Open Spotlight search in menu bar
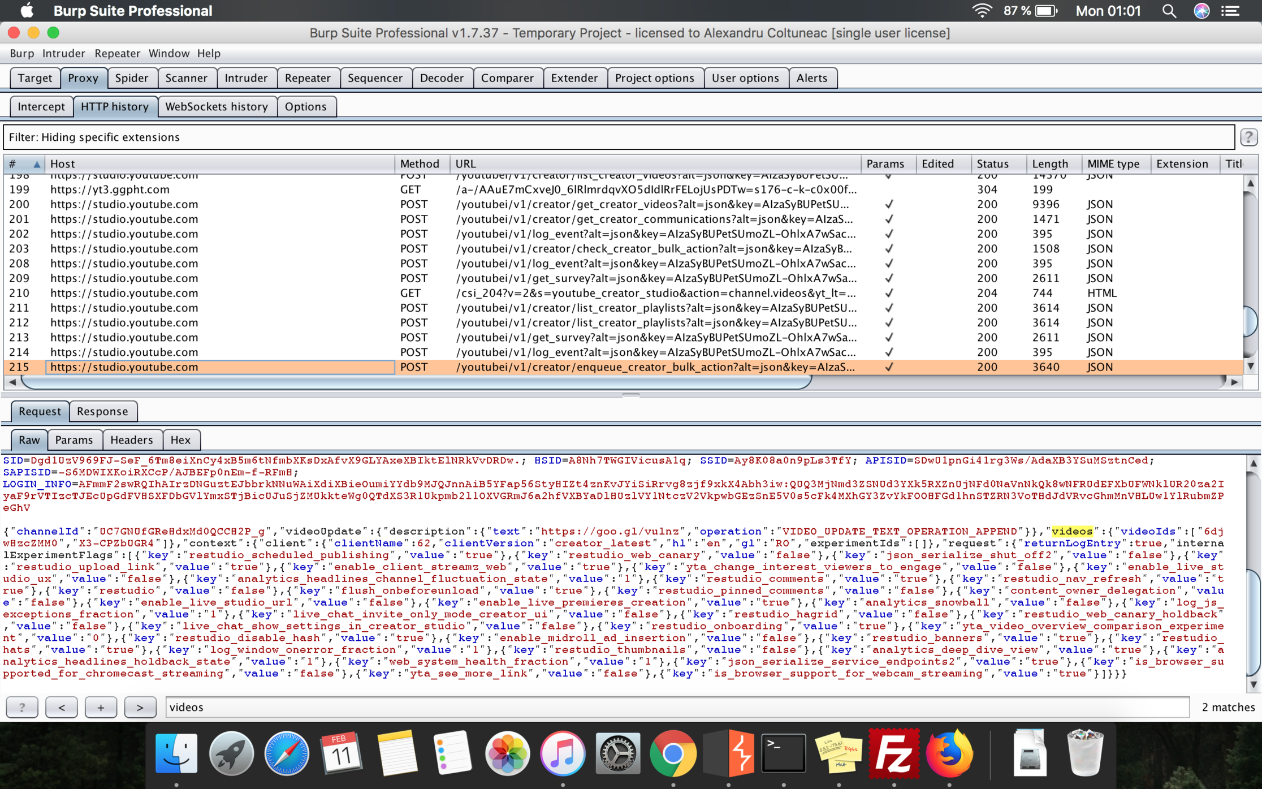The image size is (1262, 789). (1169, 11)
